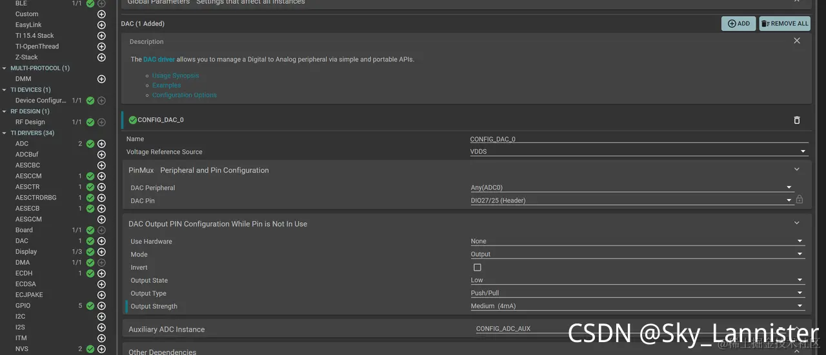Open the DAC driver link

click(x=159, y=59)
